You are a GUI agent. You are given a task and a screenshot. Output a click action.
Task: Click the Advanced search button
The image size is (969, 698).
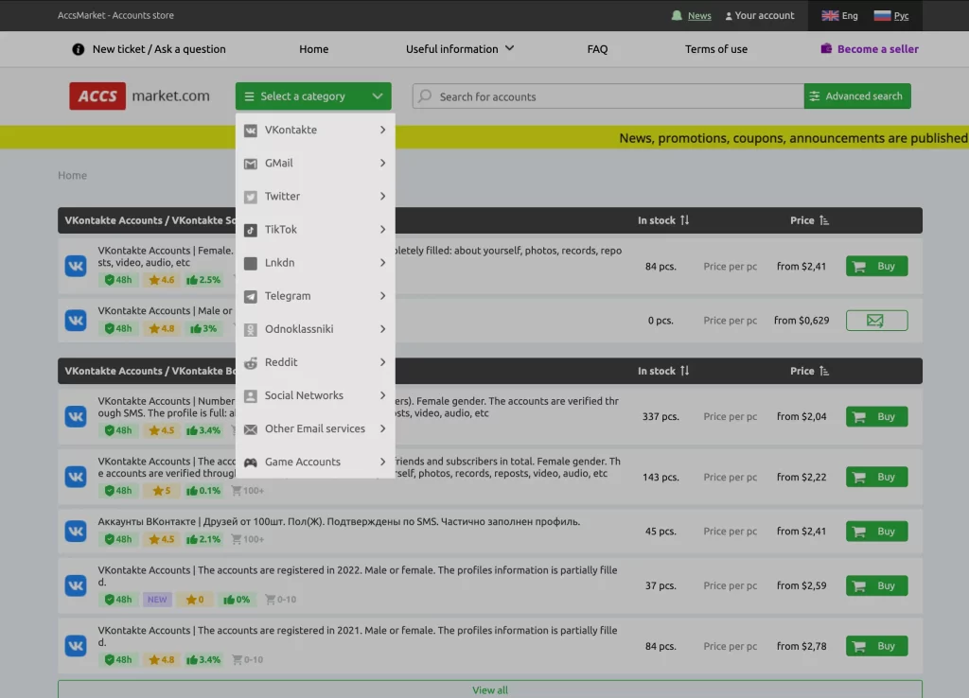click(856, 96)
